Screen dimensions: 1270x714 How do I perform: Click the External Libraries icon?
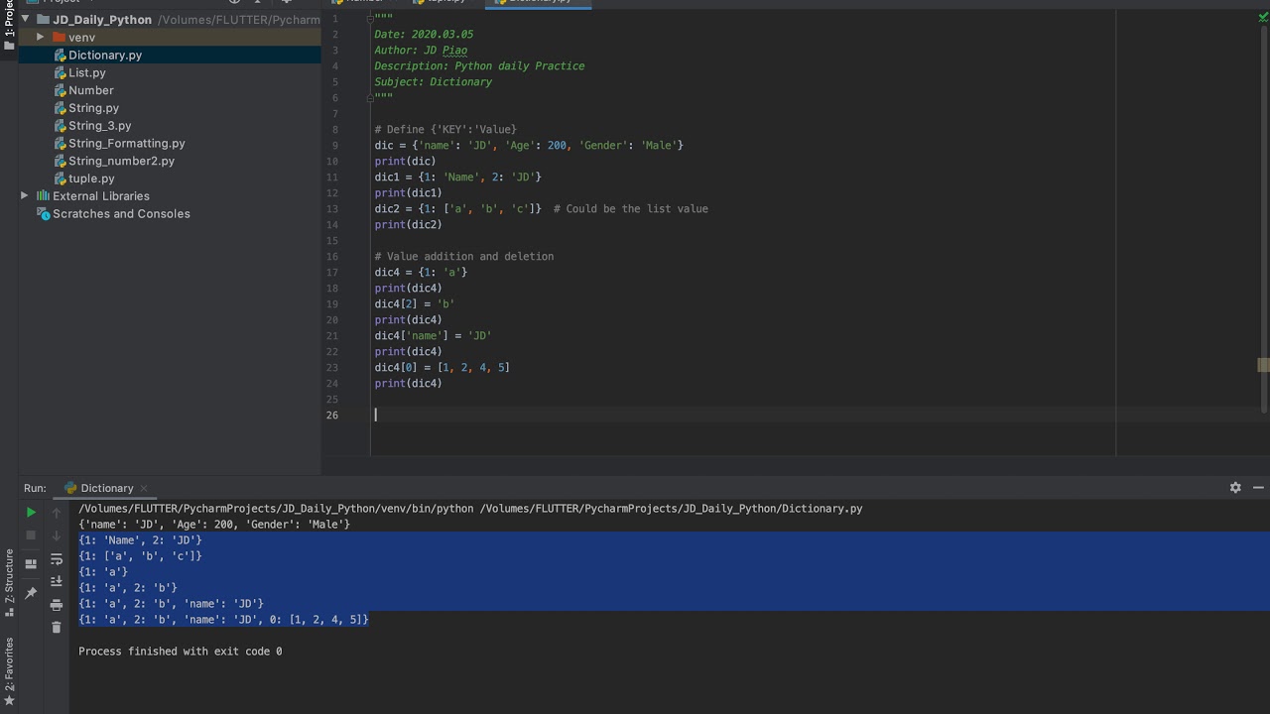43,196
